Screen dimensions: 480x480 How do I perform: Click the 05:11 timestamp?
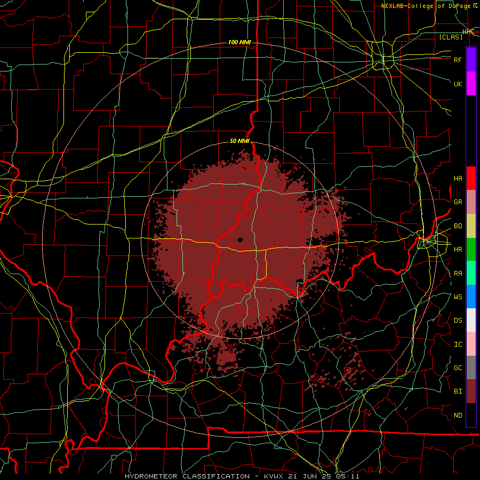(x=349, y=476)
